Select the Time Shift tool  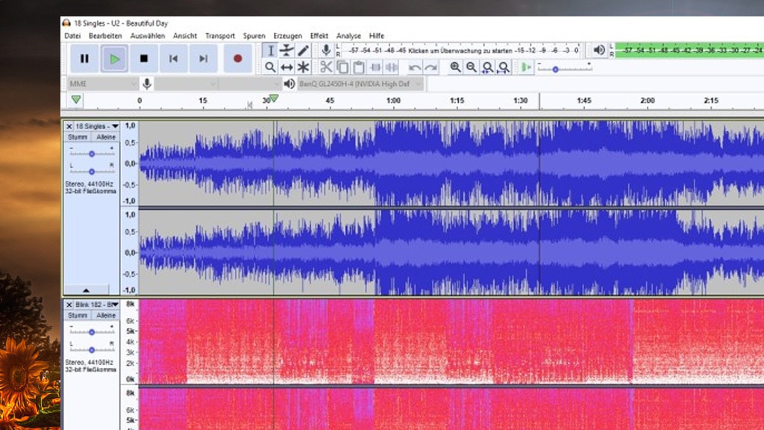[x=287, y=67]
